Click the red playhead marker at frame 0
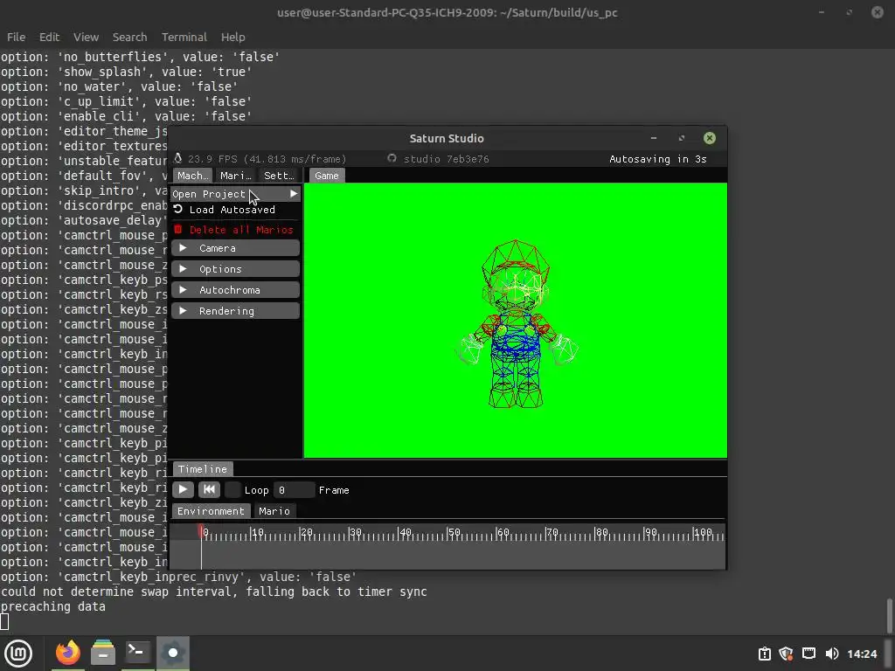895x671 pixels. [x=201, y=532]
